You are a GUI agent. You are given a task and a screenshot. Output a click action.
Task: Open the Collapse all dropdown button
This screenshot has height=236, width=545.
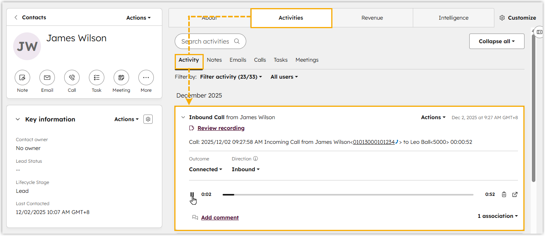(x=497, y=41)
